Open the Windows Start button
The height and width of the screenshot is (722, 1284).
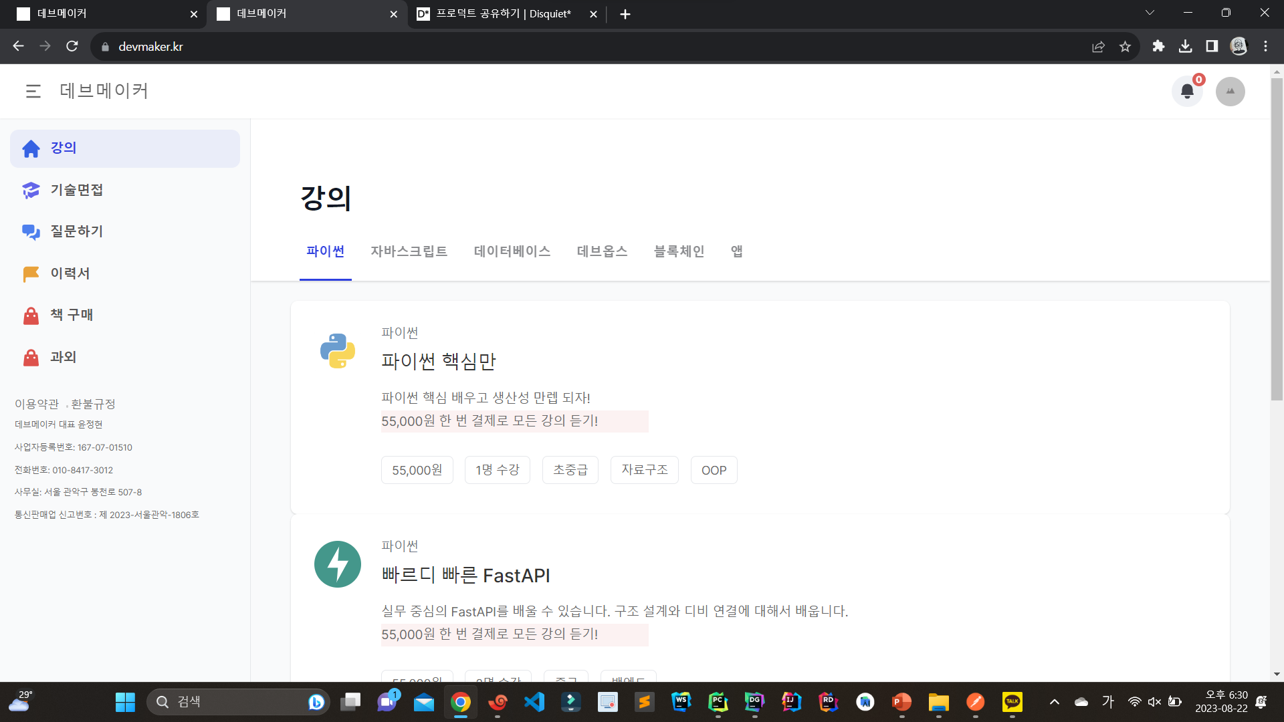click(125, 702)
